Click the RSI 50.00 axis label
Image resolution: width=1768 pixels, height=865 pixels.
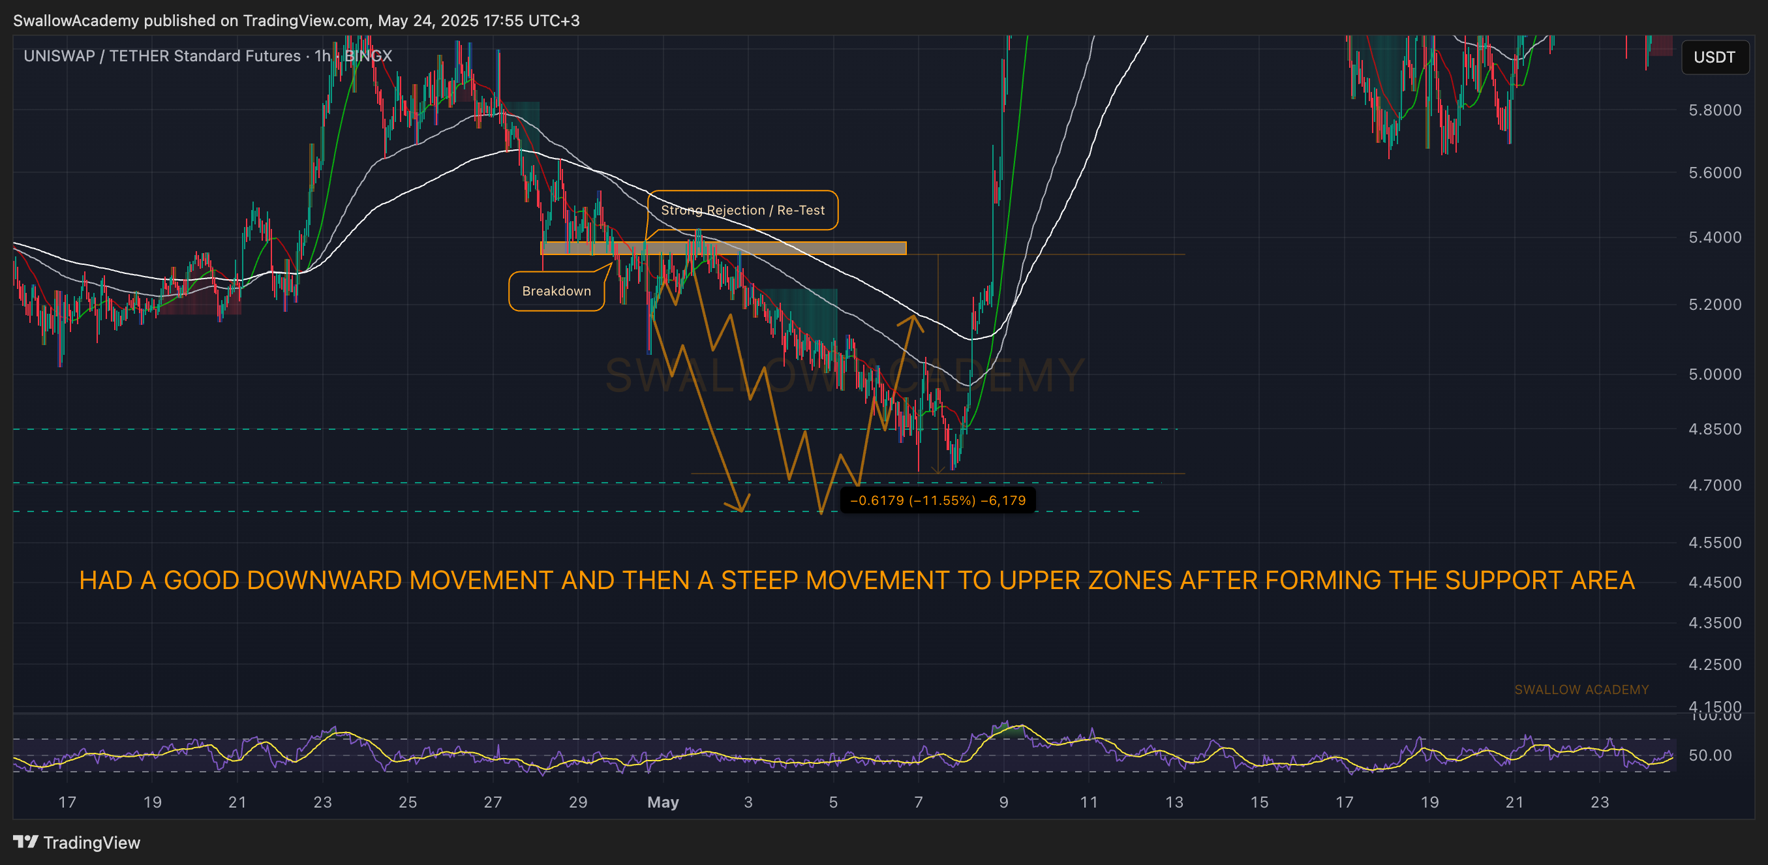point(1710,755)
